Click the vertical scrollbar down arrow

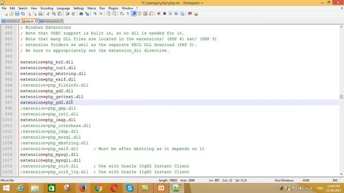[341, 174]
